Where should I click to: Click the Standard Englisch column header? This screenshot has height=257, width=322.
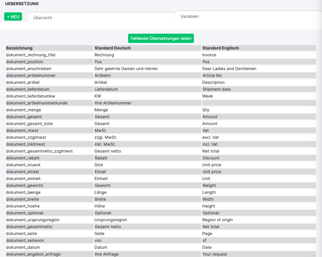pyautogui.click(x=220, y=48)
